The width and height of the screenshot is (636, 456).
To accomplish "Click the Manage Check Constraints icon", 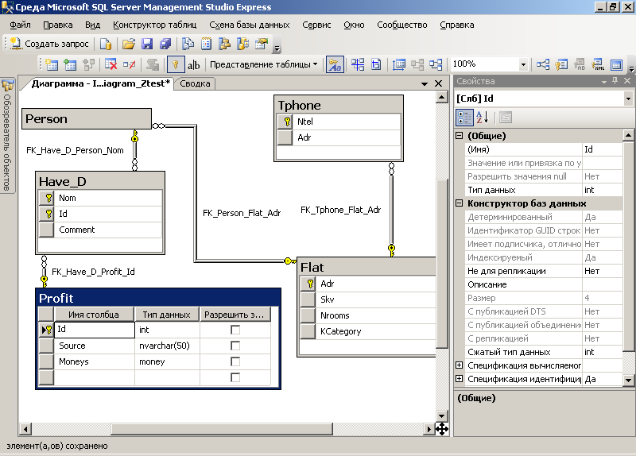I will tap(616, 64).
